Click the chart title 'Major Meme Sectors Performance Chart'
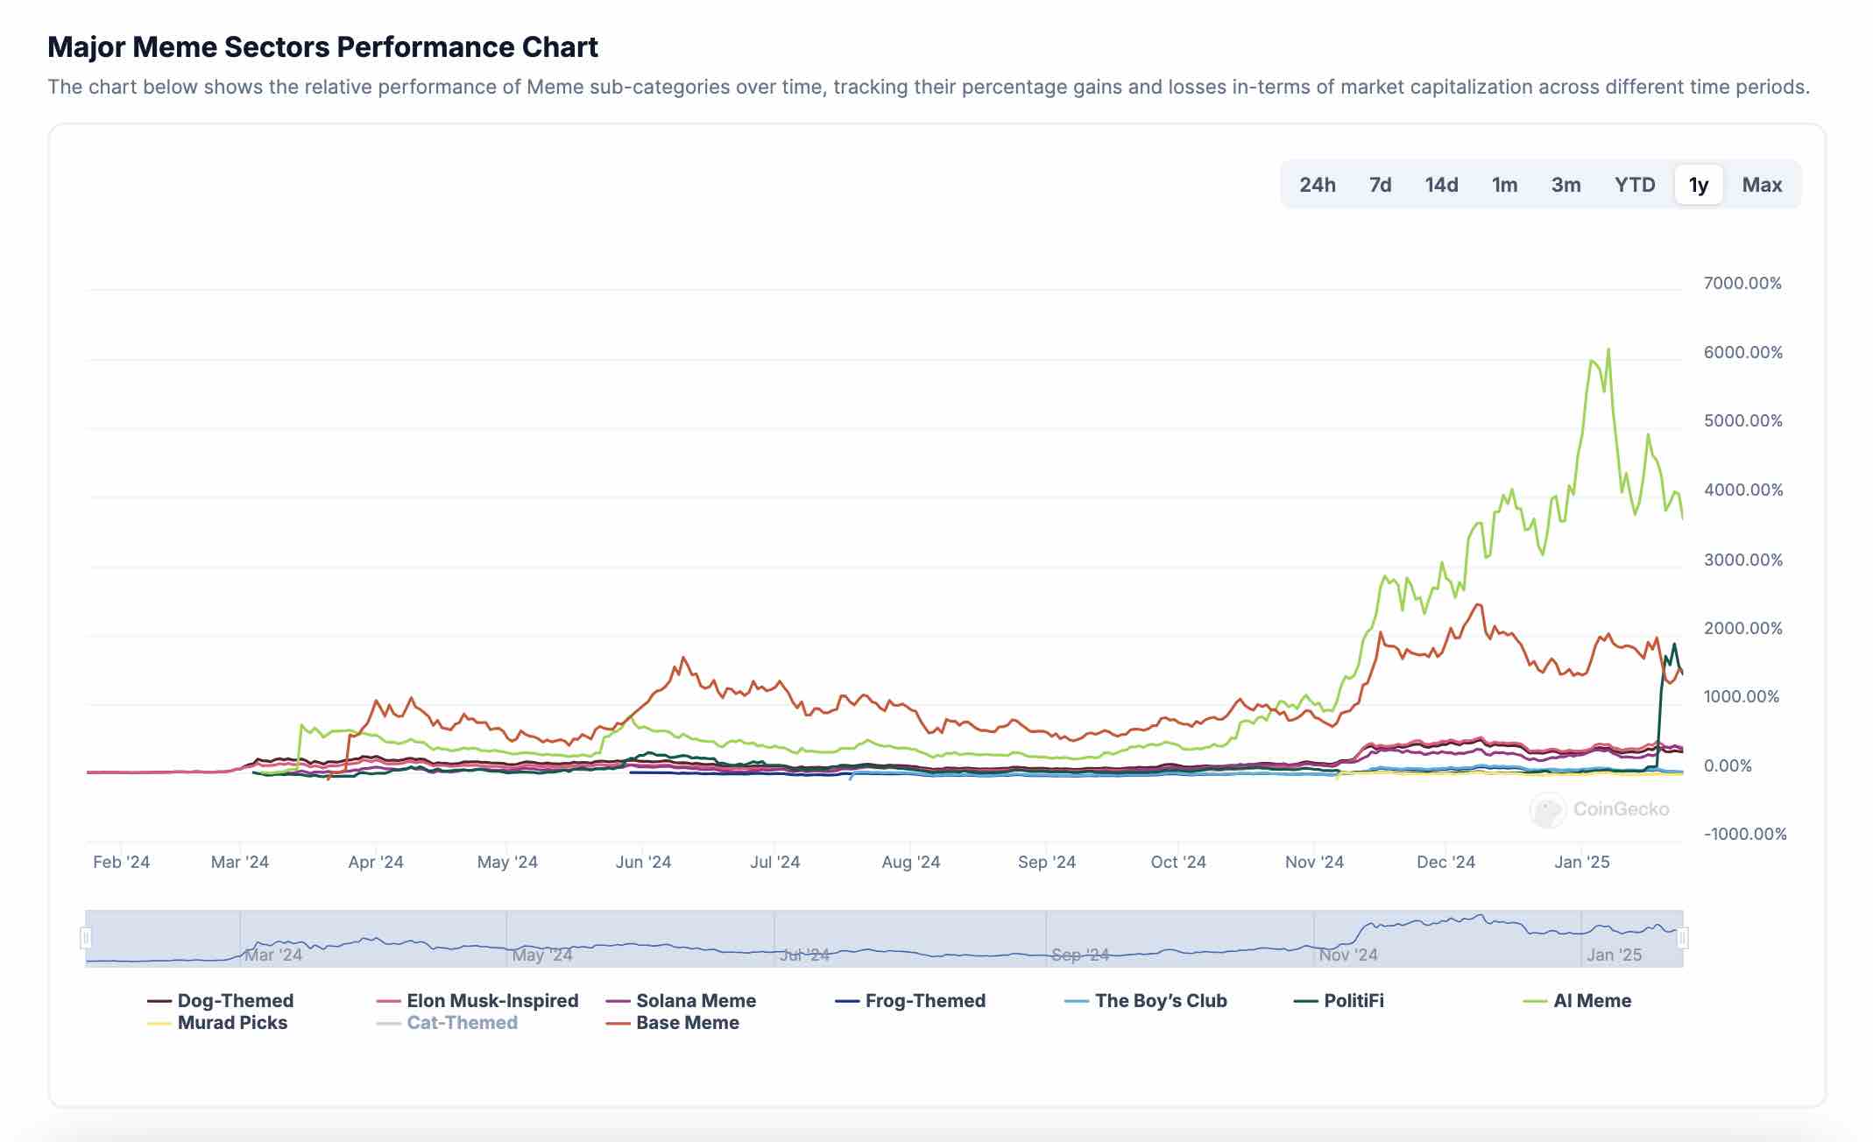 click(322, 46)
